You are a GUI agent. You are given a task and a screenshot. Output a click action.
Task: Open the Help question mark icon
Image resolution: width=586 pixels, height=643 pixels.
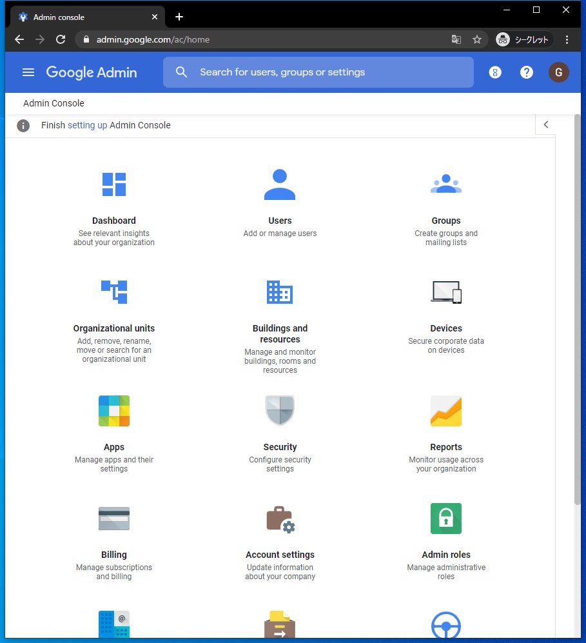click(527, 73)
